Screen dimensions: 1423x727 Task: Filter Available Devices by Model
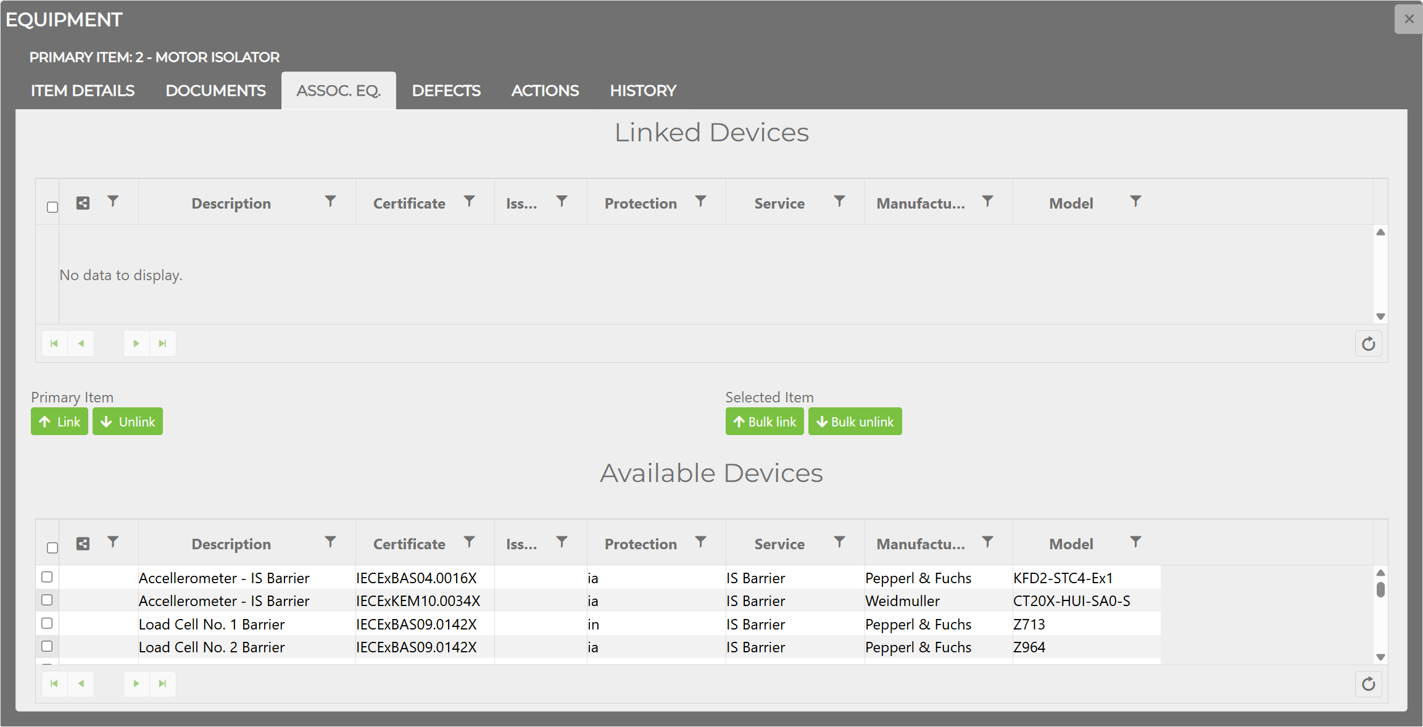1136,542
